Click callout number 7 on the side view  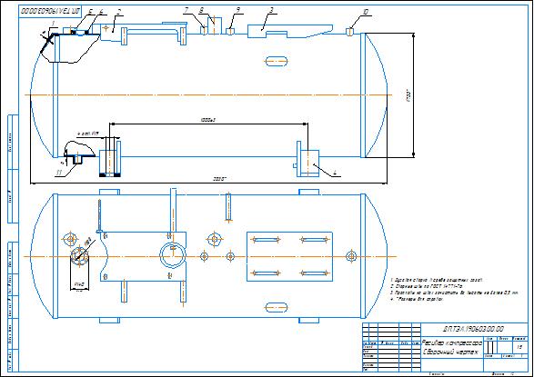(186, 11)
